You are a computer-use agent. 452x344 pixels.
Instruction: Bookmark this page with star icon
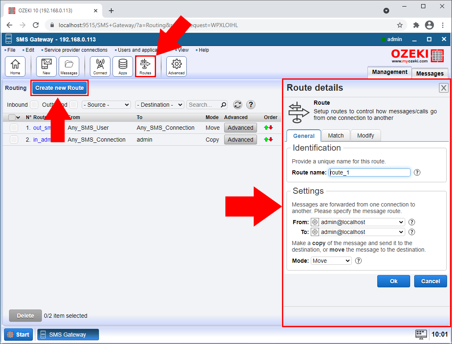click(400, 25)
